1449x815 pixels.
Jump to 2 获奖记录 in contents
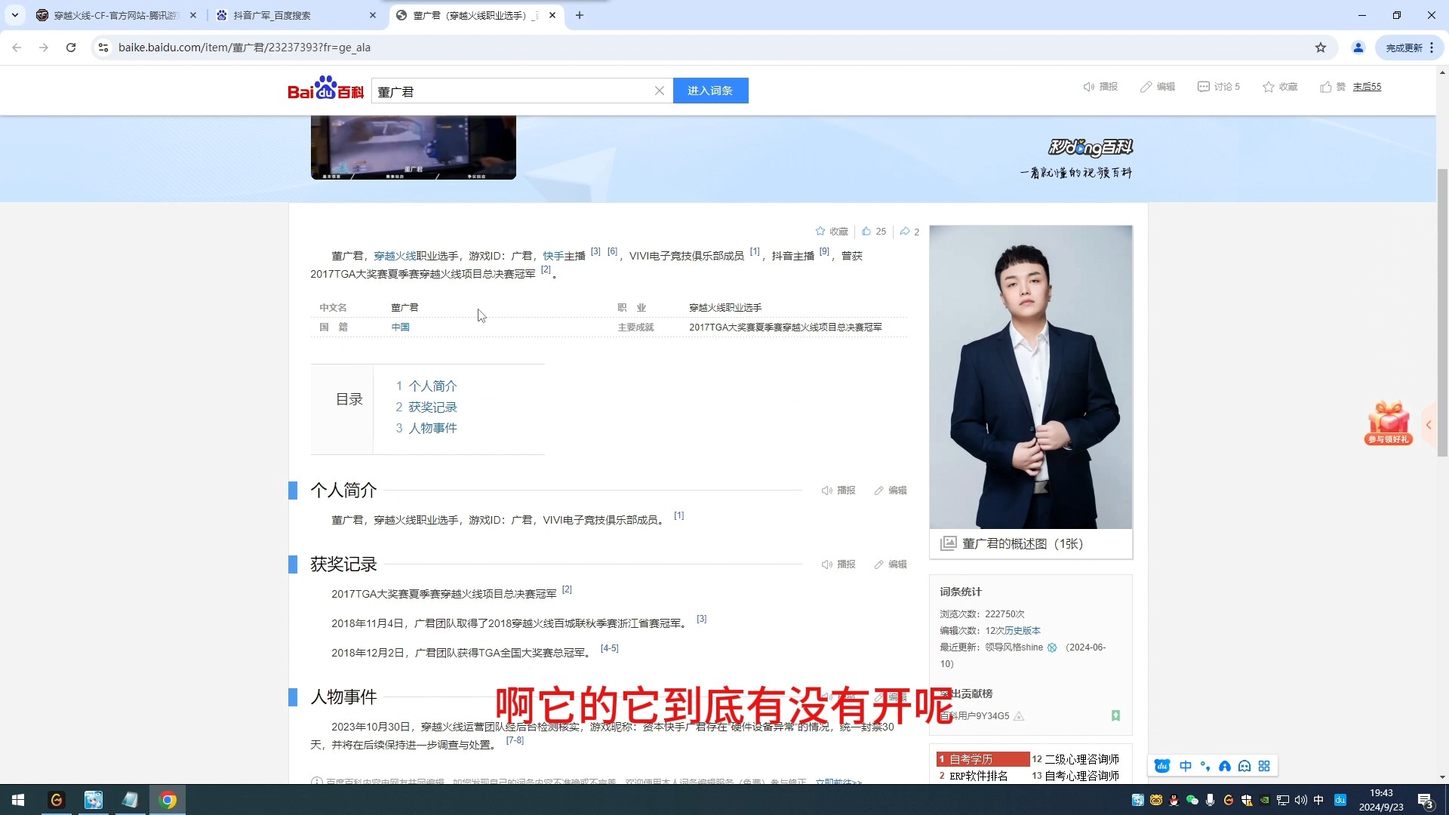point(426,407)
